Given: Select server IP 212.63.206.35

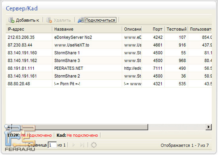Looking at the screenshot, I should 21,37.
